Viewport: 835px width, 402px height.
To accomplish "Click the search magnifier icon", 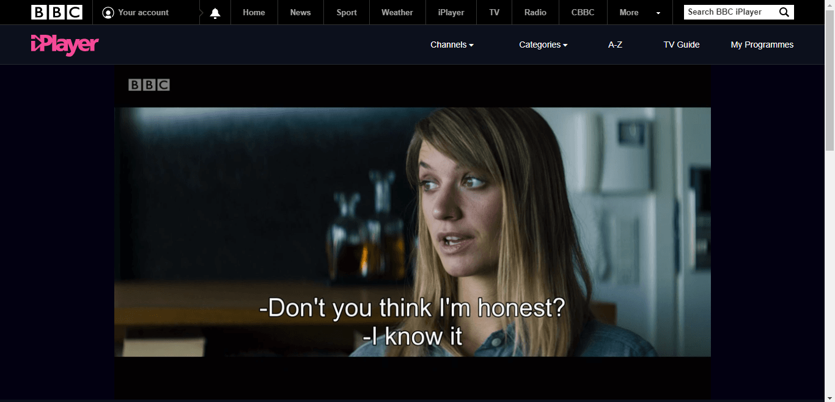I will point(784,12).
